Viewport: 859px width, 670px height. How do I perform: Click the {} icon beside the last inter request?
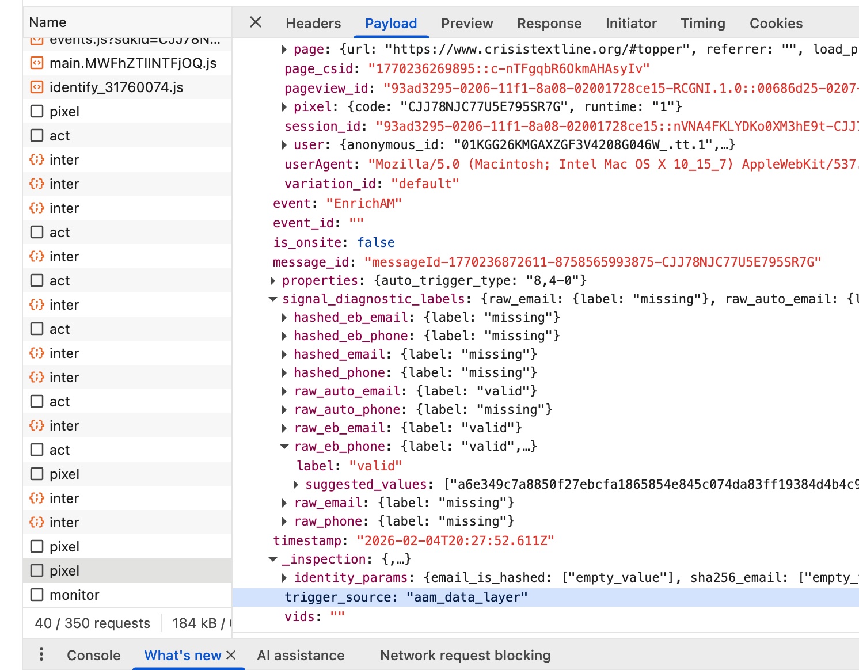[x=37, y=522]
